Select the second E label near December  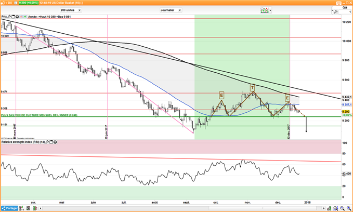click(287, 98)
